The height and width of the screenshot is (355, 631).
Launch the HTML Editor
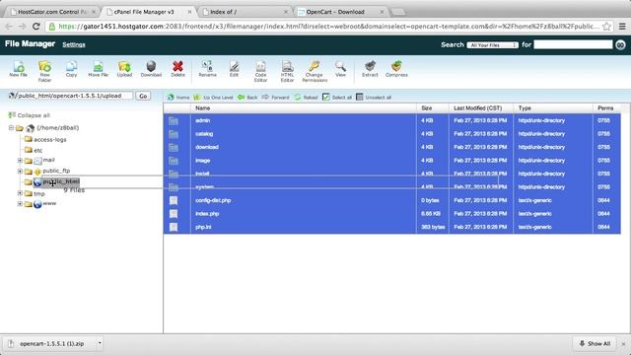click(x=287, y=71)
